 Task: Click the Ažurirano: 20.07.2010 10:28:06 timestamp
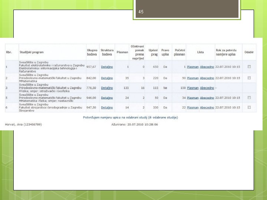point(135,124)
